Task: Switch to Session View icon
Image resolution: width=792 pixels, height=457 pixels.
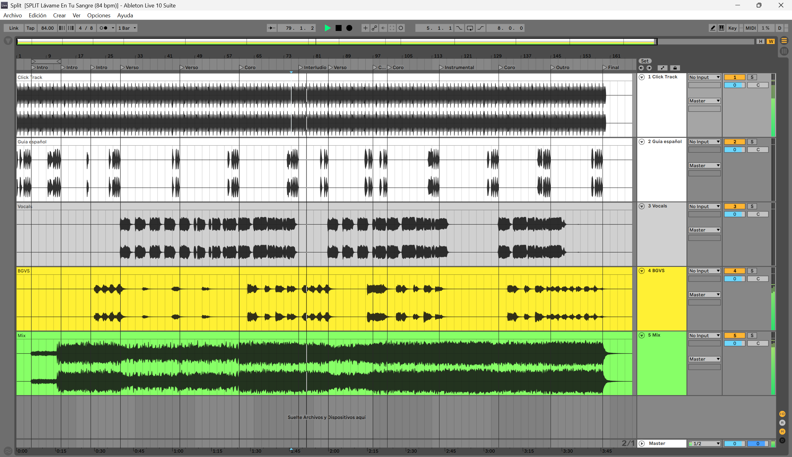Action: click(x=784, y=51)
